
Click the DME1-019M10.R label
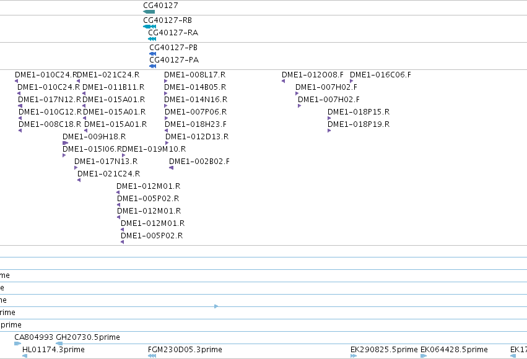(x=154, y=149)
